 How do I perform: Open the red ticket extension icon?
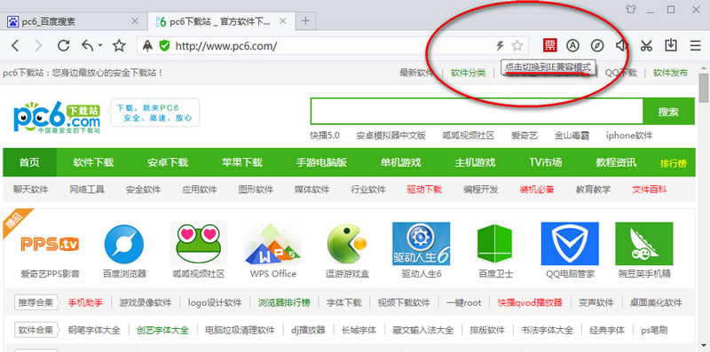[x=549, y=45]
